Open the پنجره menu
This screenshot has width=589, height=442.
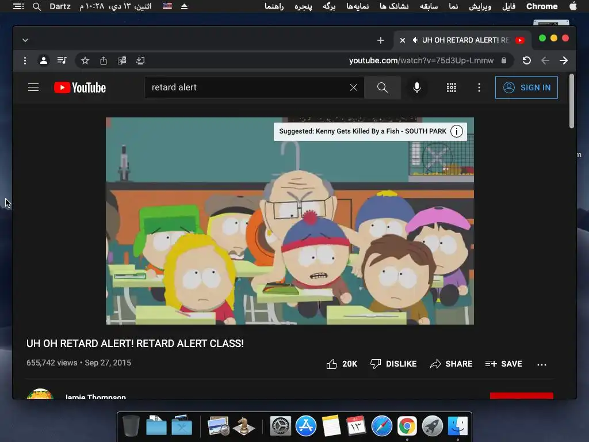coord(303,6)
